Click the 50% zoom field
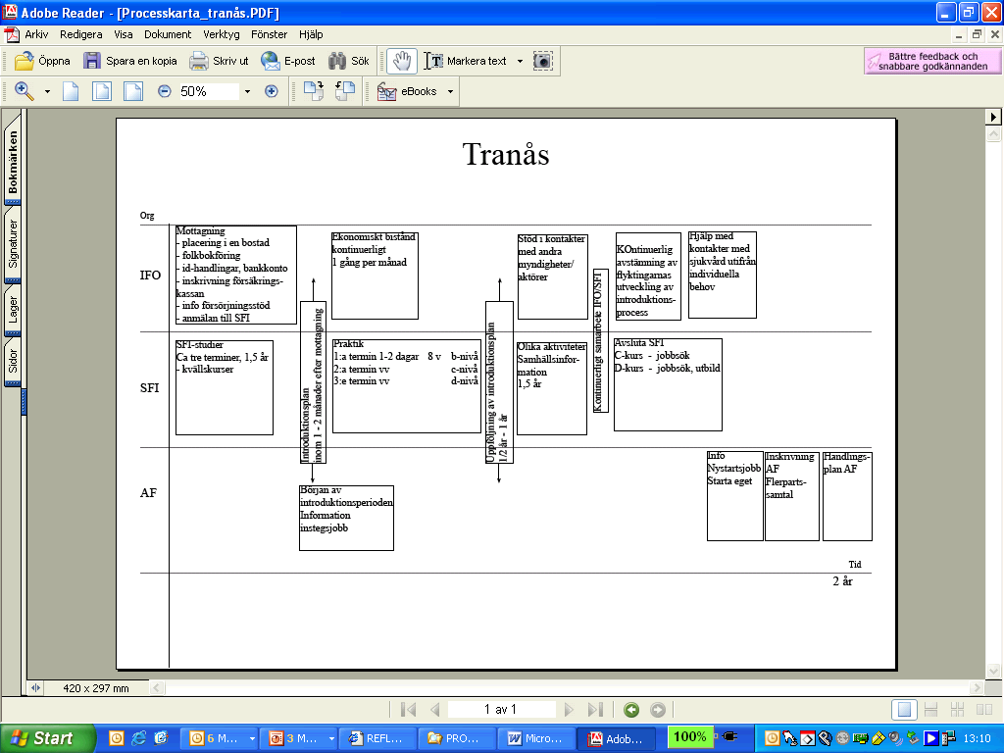1004x753 pixels. (x=208, y=91)
